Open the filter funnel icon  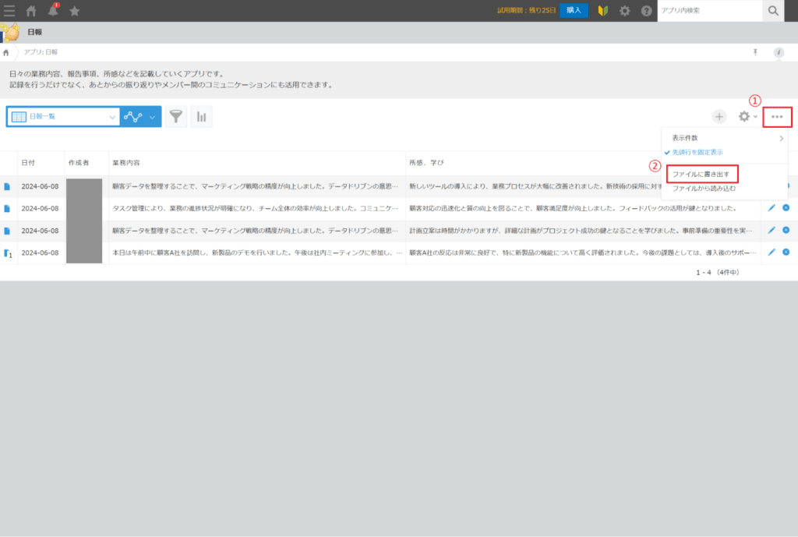pyautogui.click(x=175, y=117)
